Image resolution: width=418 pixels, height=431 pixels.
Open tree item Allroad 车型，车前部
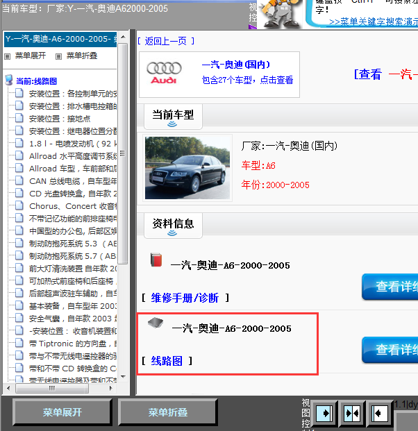[73, 169]
